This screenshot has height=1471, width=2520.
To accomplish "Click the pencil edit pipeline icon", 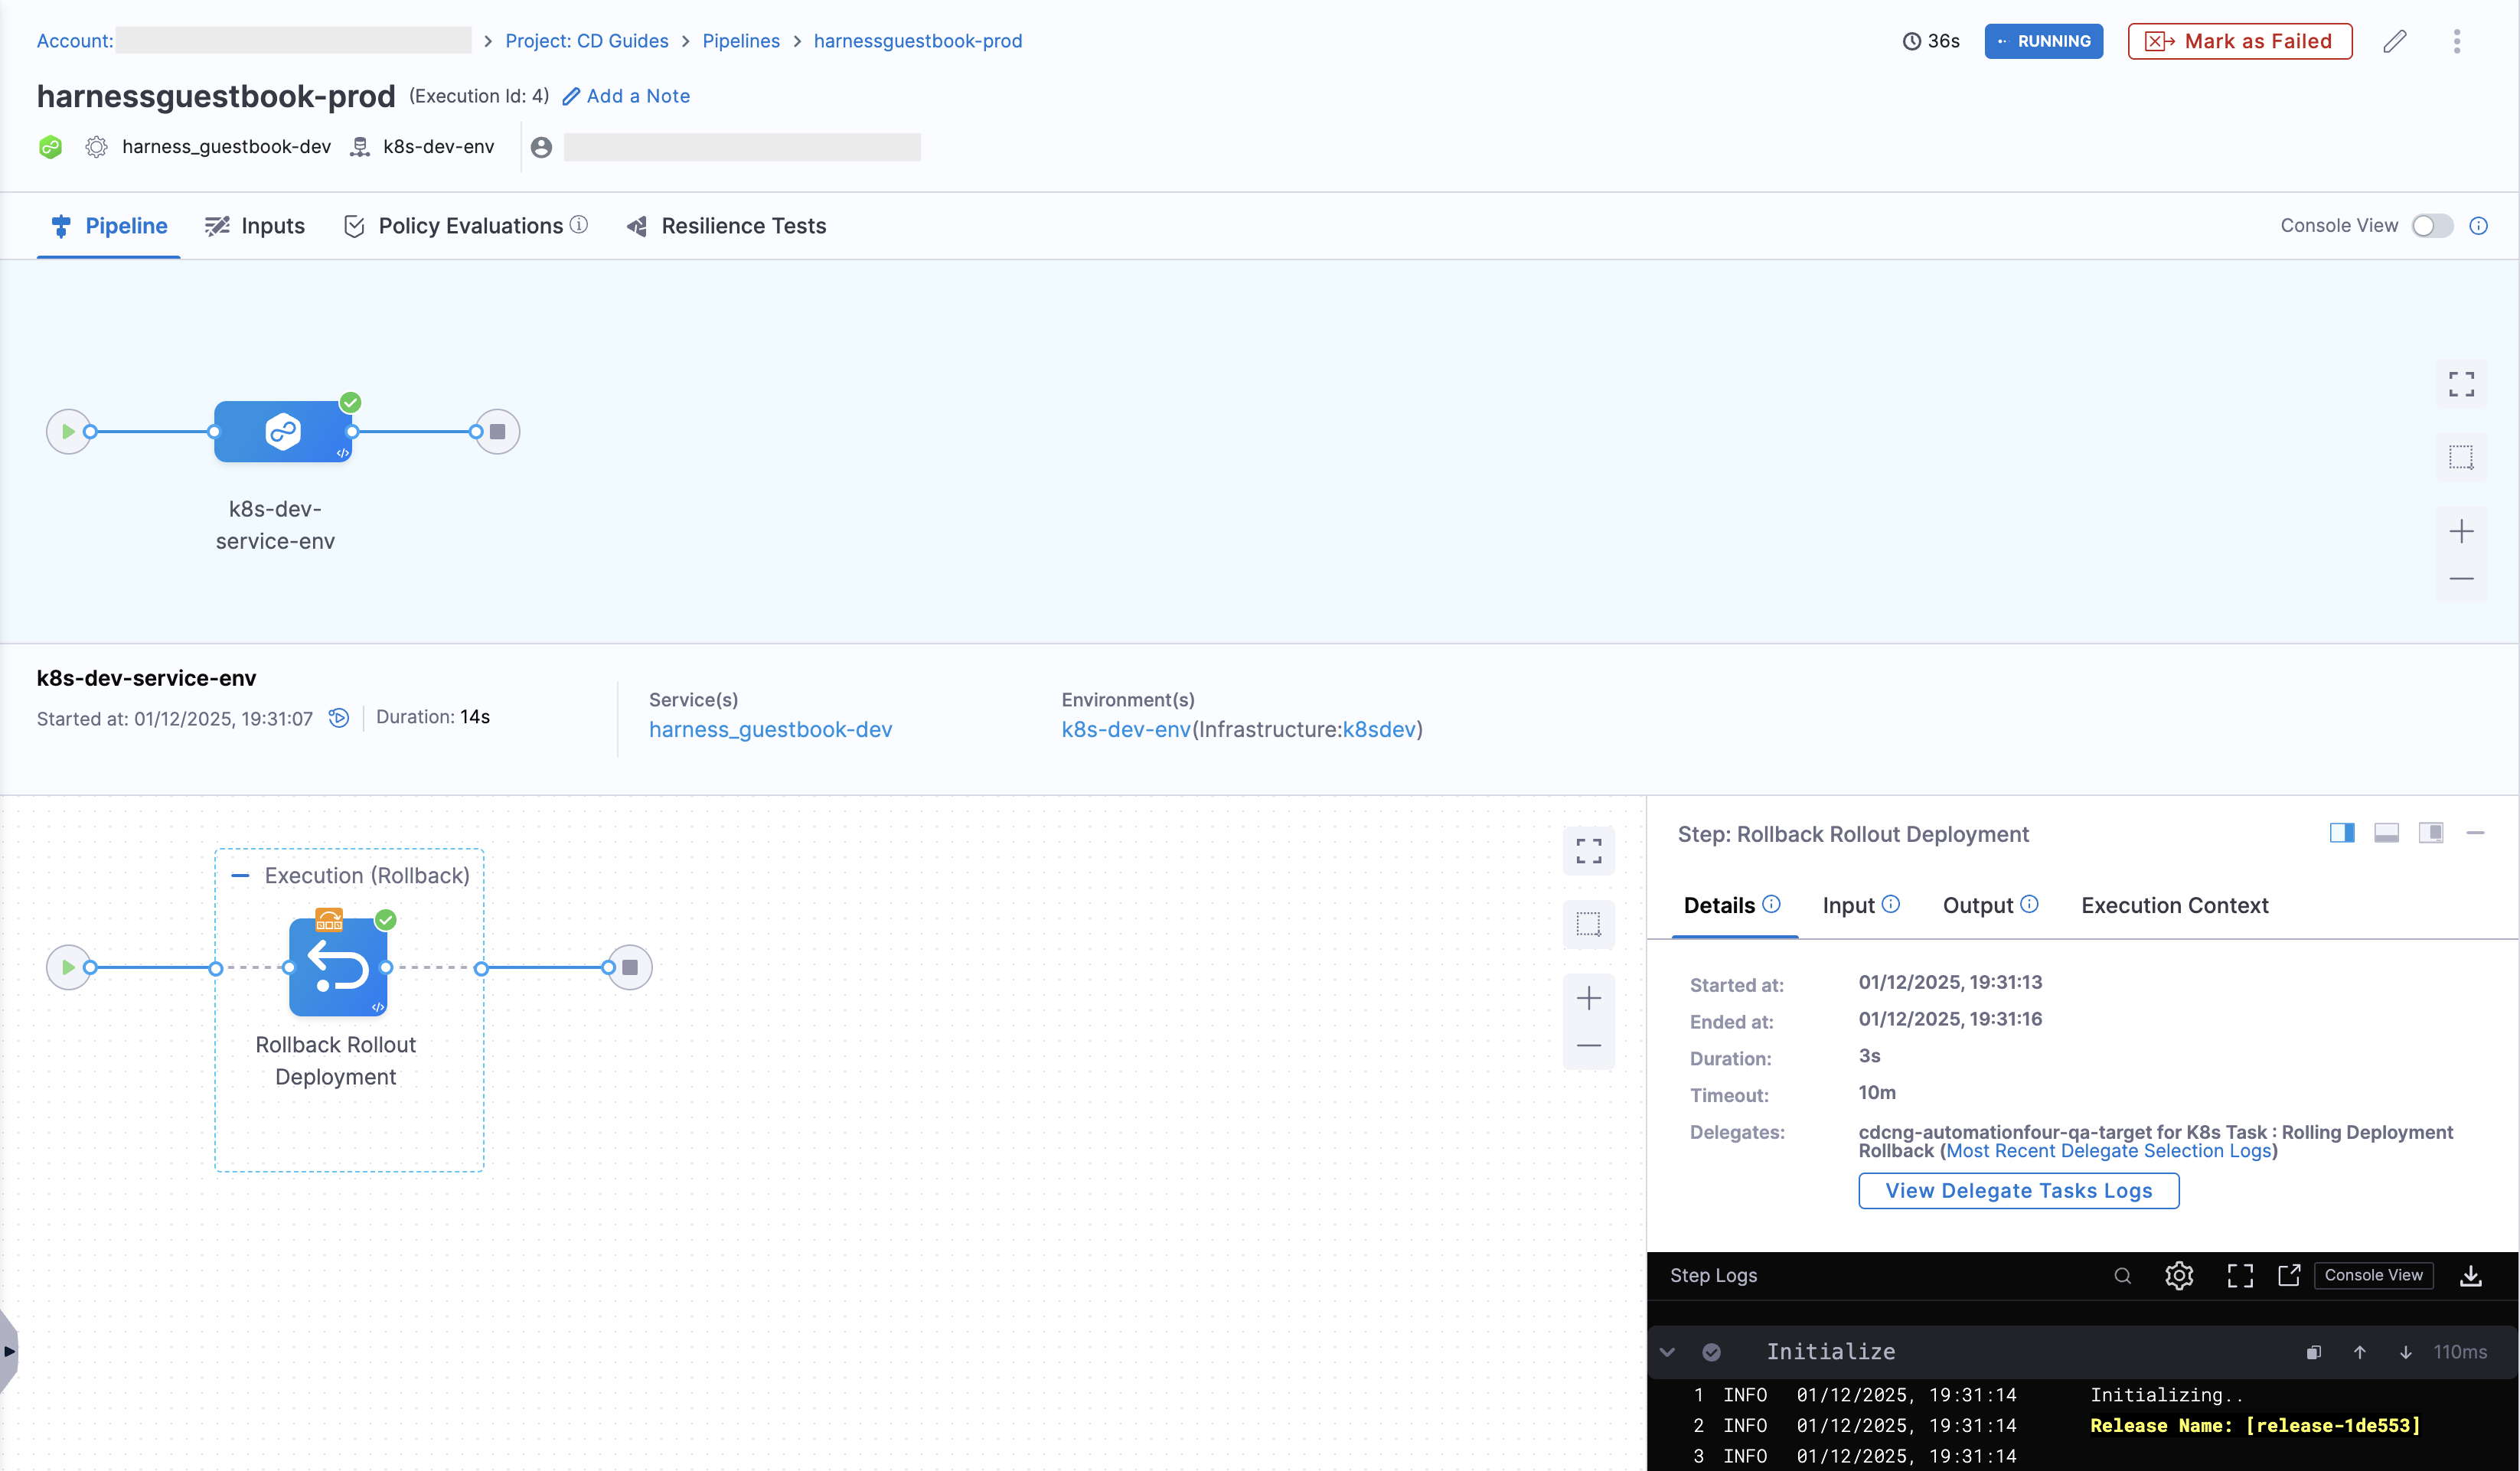I will tap(2394, 41).
